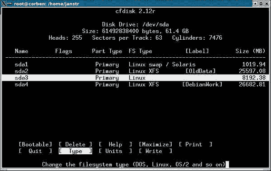Select the sda4 DebianWork partition row
271x171 pixels.
tap(135, 84)
